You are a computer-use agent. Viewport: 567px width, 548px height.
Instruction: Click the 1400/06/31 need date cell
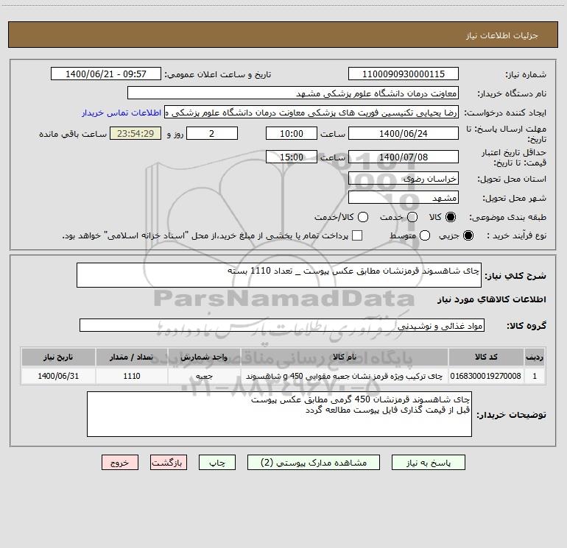[x=58, y=376]
